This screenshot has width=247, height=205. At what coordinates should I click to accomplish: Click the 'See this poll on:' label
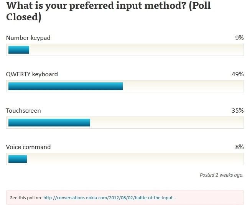pyautogui.click(x=26, y=198)
